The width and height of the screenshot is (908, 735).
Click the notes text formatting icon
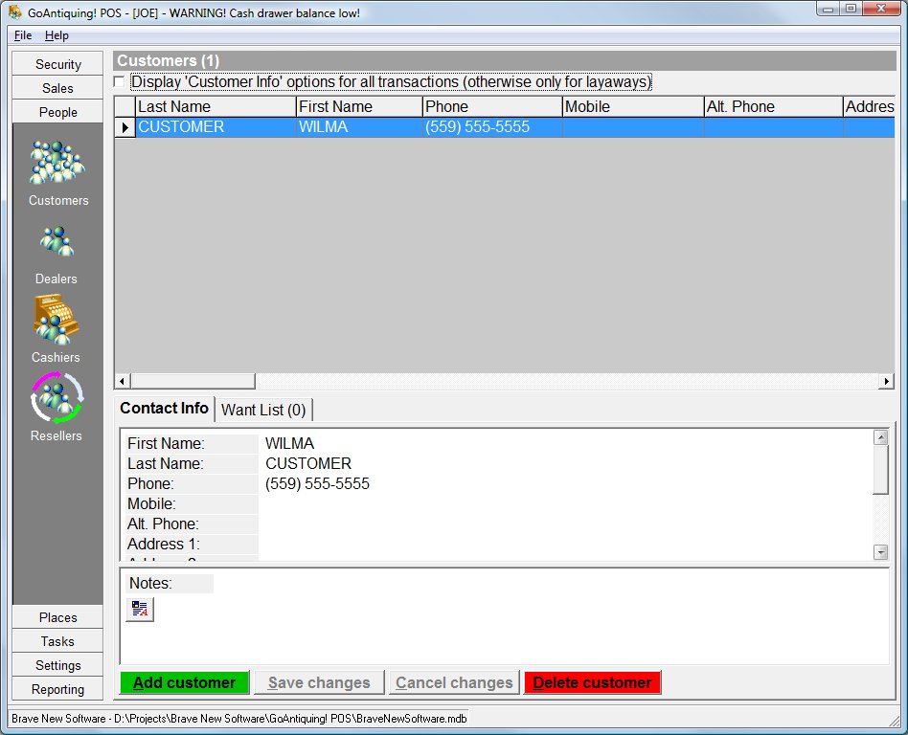(140, 609)
